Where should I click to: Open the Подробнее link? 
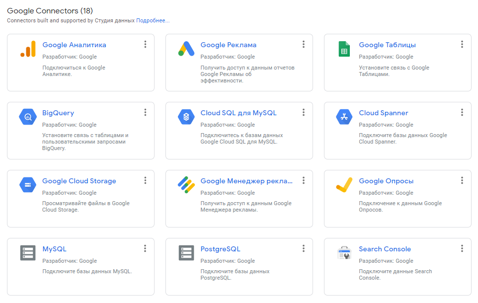tap(153, 21)
